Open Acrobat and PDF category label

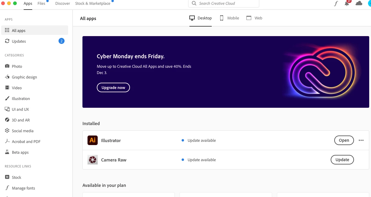pos(26,141)
